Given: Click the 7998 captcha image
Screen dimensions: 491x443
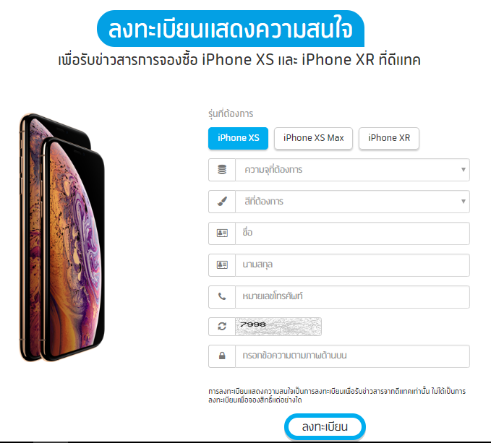Looking at the screenshot, I should 278,327.
